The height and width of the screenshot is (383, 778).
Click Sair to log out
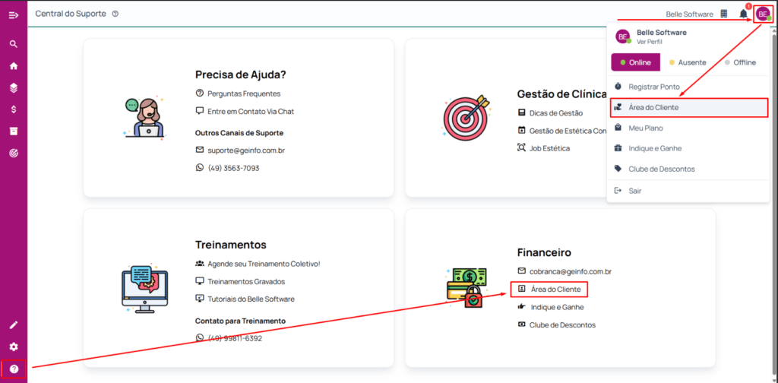(x=688, y=191)
